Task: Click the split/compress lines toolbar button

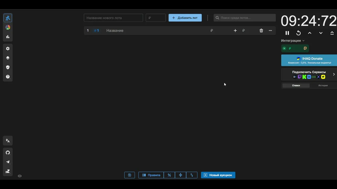Action: pyautogui.click(x=181, y=175)
